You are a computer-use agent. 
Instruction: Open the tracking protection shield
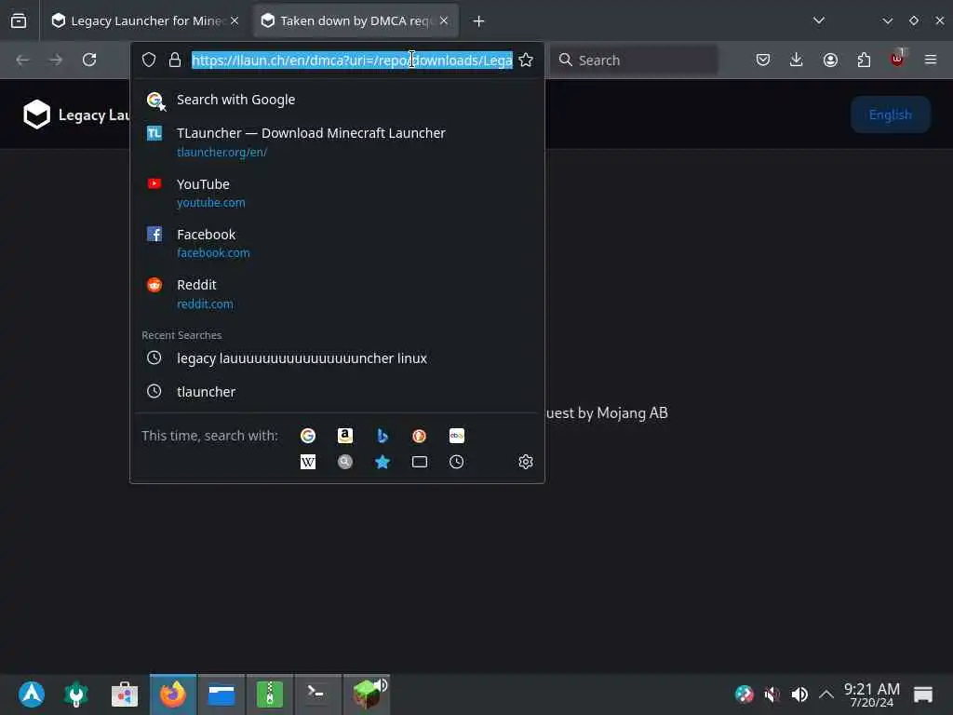point(149,60)
